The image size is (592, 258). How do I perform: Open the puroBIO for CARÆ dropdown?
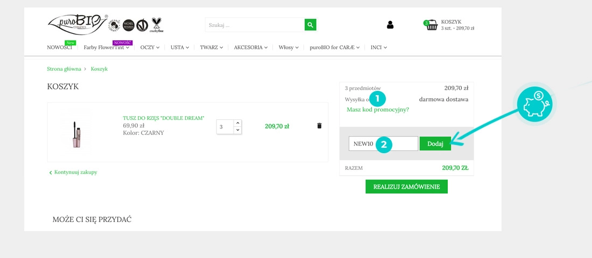334,47
